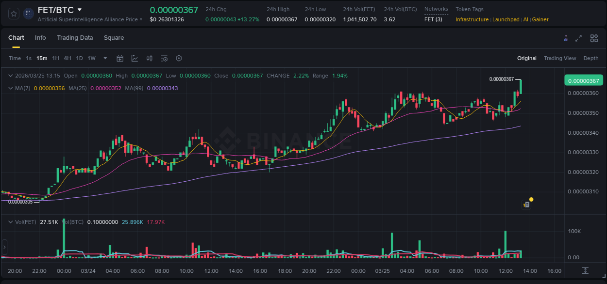Open the timeframe dropdown arrow next to 1W
607x284 pixels.
(104, 58)
